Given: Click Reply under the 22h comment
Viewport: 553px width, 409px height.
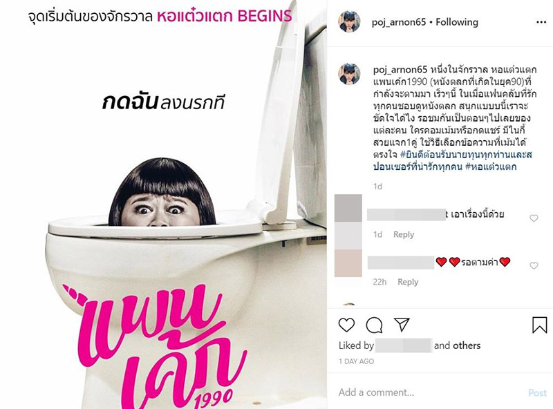Looking at the screenshot, I should [408, 282].
